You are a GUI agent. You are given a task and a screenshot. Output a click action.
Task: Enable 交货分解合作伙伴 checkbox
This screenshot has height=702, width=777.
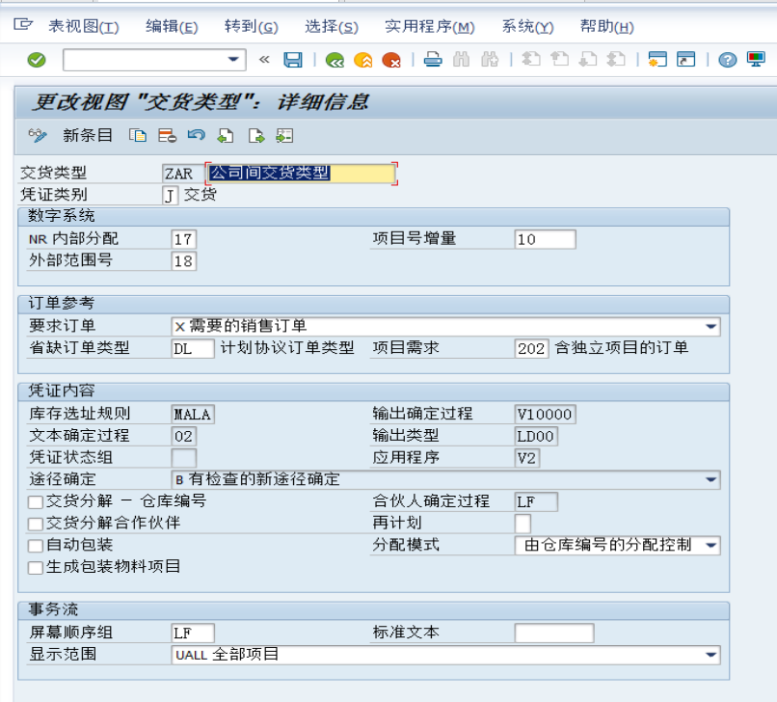(35, 524)
